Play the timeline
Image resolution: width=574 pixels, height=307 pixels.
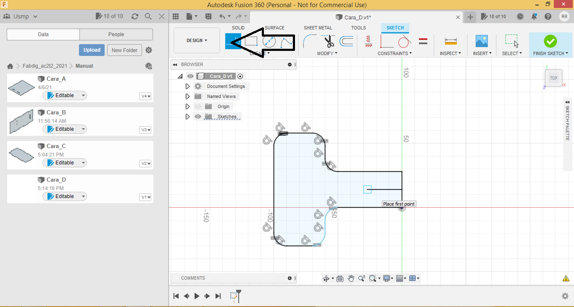[x=197, y=296]
